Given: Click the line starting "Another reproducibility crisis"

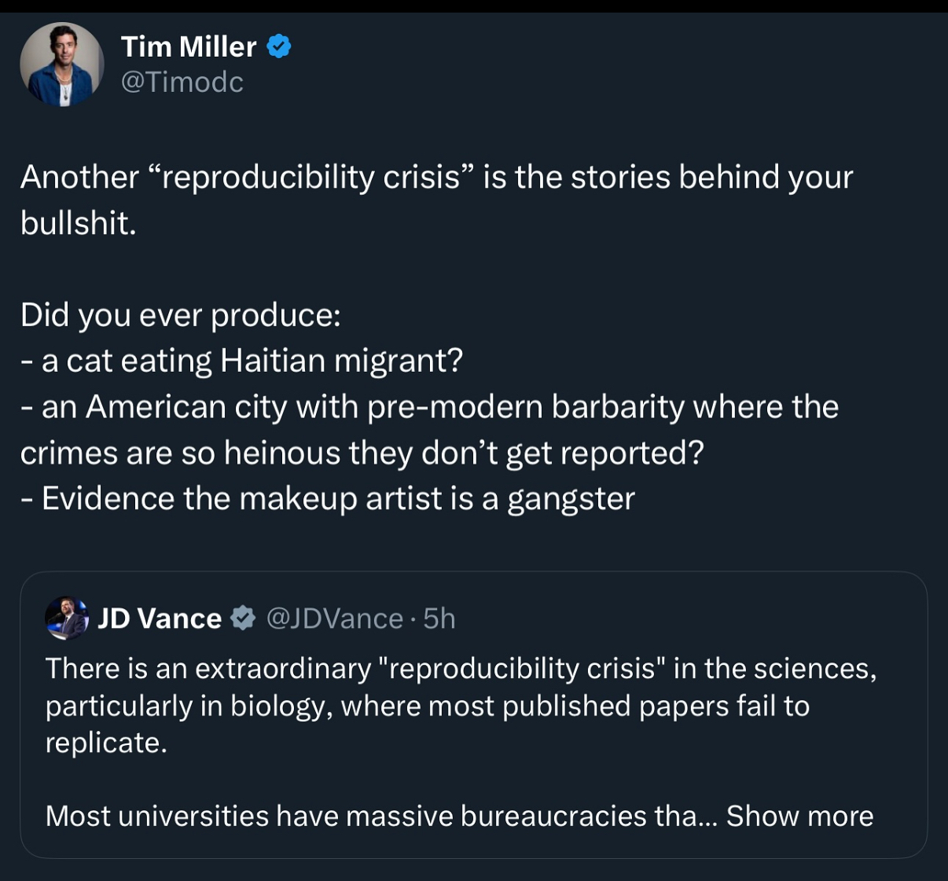Looking at the screenshot, I should click(x=436, y=177).
